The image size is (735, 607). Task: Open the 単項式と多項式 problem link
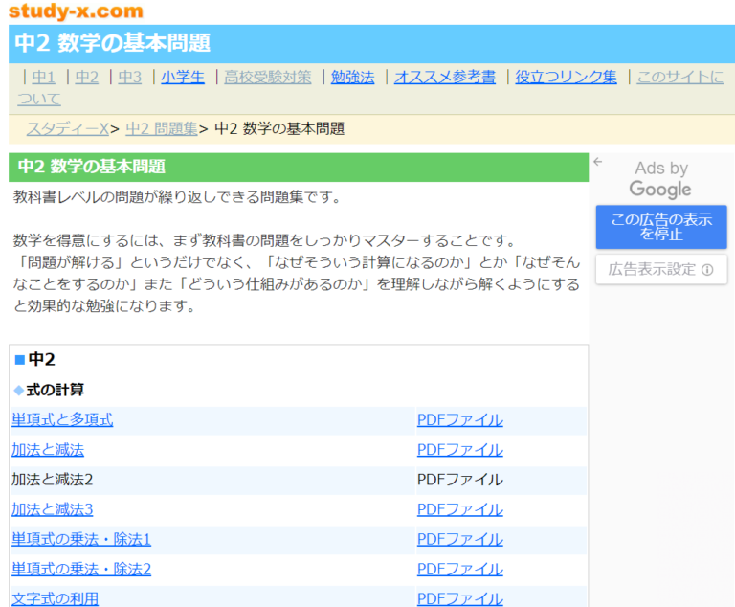point(62,420)
